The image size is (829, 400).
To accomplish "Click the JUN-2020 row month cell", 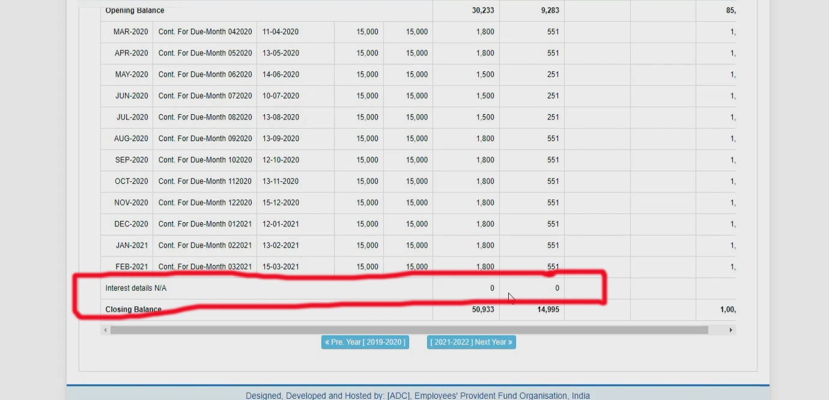I will pos(132,96).
